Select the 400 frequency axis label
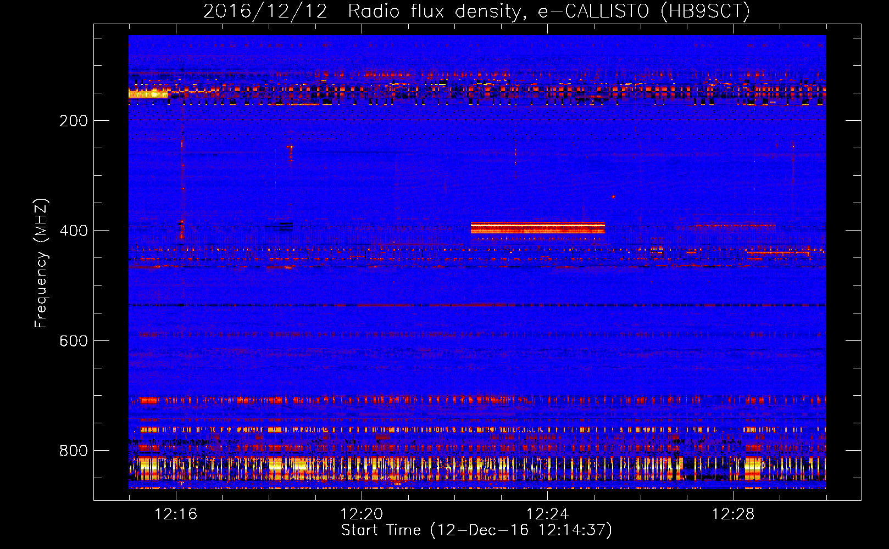This screenshot has width=889, height=549. click(x=74, y=231)
